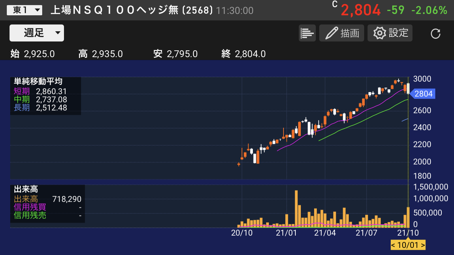The width and height of the screenshot is (454, 255).
Task: Select the 信用残買 legend entry
Action: click(x=30, y=207)
